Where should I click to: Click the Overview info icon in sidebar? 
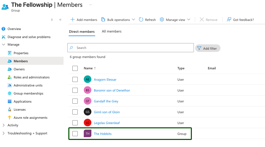[x=3, y=29]
